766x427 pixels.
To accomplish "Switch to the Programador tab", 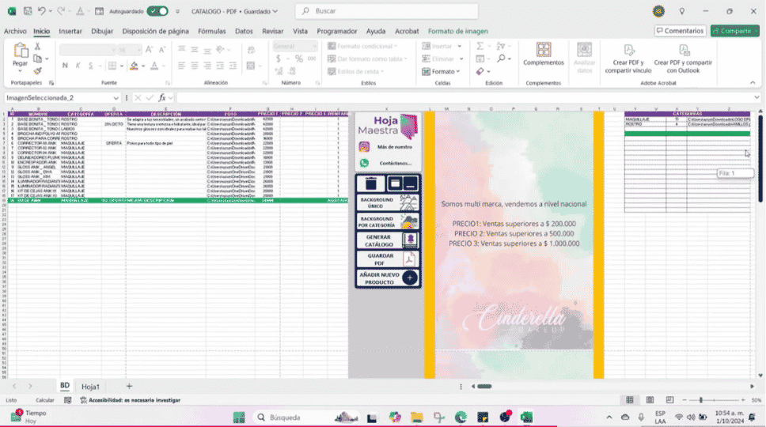I will [x=336, y=31].
